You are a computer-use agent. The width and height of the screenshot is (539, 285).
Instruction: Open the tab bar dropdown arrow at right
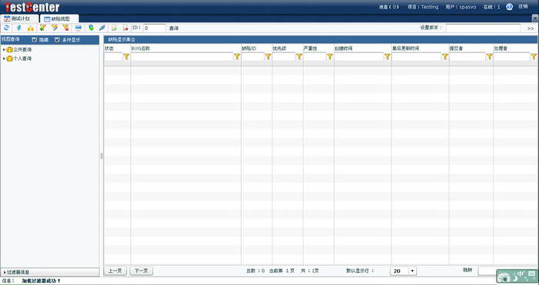pyautogui.click(x=535, y=18)
